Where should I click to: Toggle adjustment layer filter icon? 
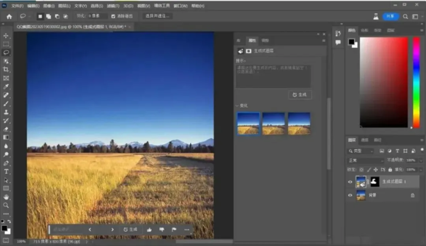click(389, 151)
